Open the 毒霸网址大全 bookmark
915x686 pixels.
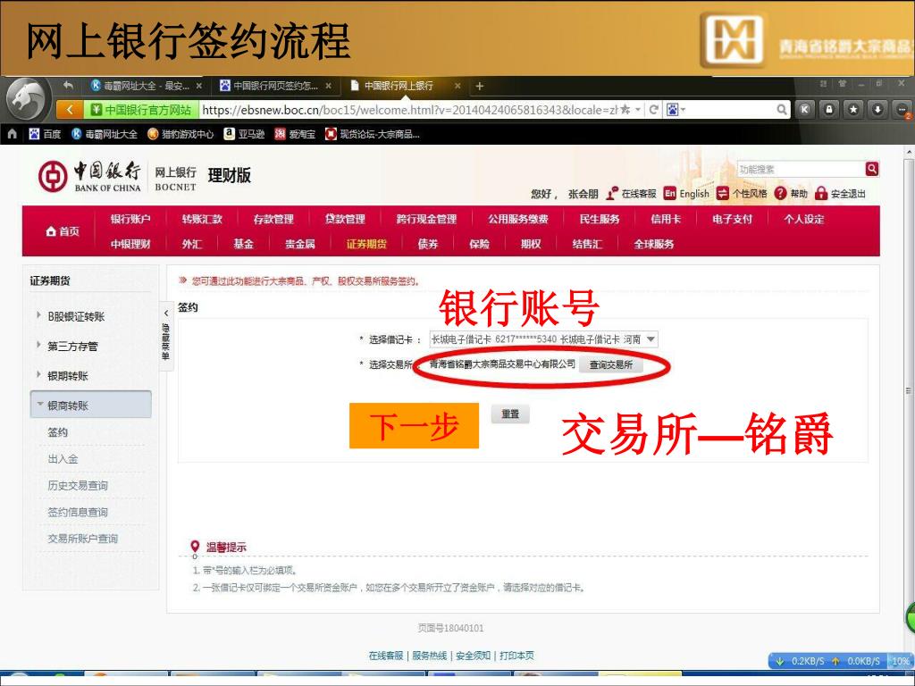(104, 134)
